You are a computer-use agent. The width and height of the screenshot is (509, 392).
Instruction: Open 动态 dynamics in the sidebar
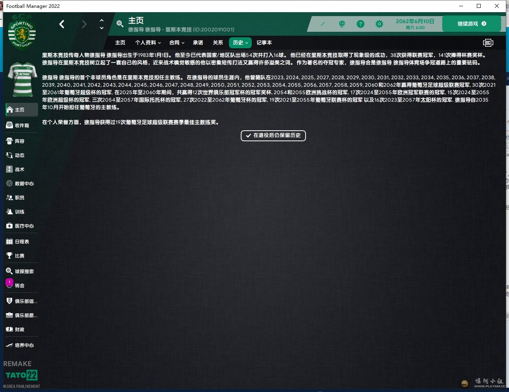(22, 155)
